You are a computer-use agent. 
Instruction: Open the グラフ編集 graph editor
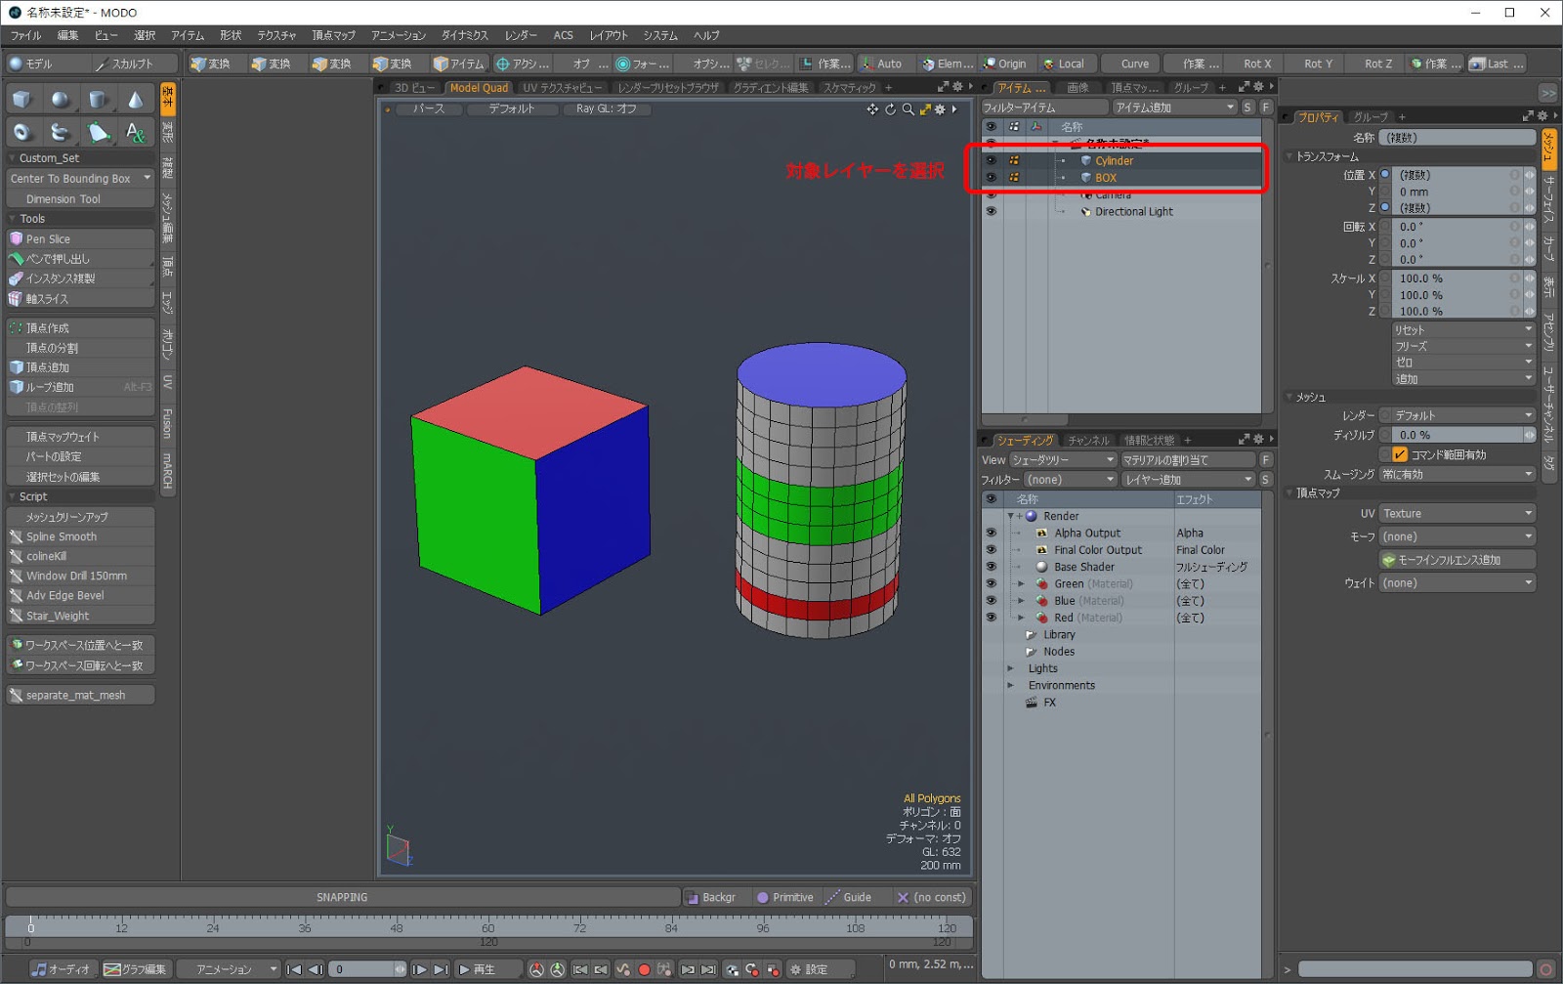point(135,969)
